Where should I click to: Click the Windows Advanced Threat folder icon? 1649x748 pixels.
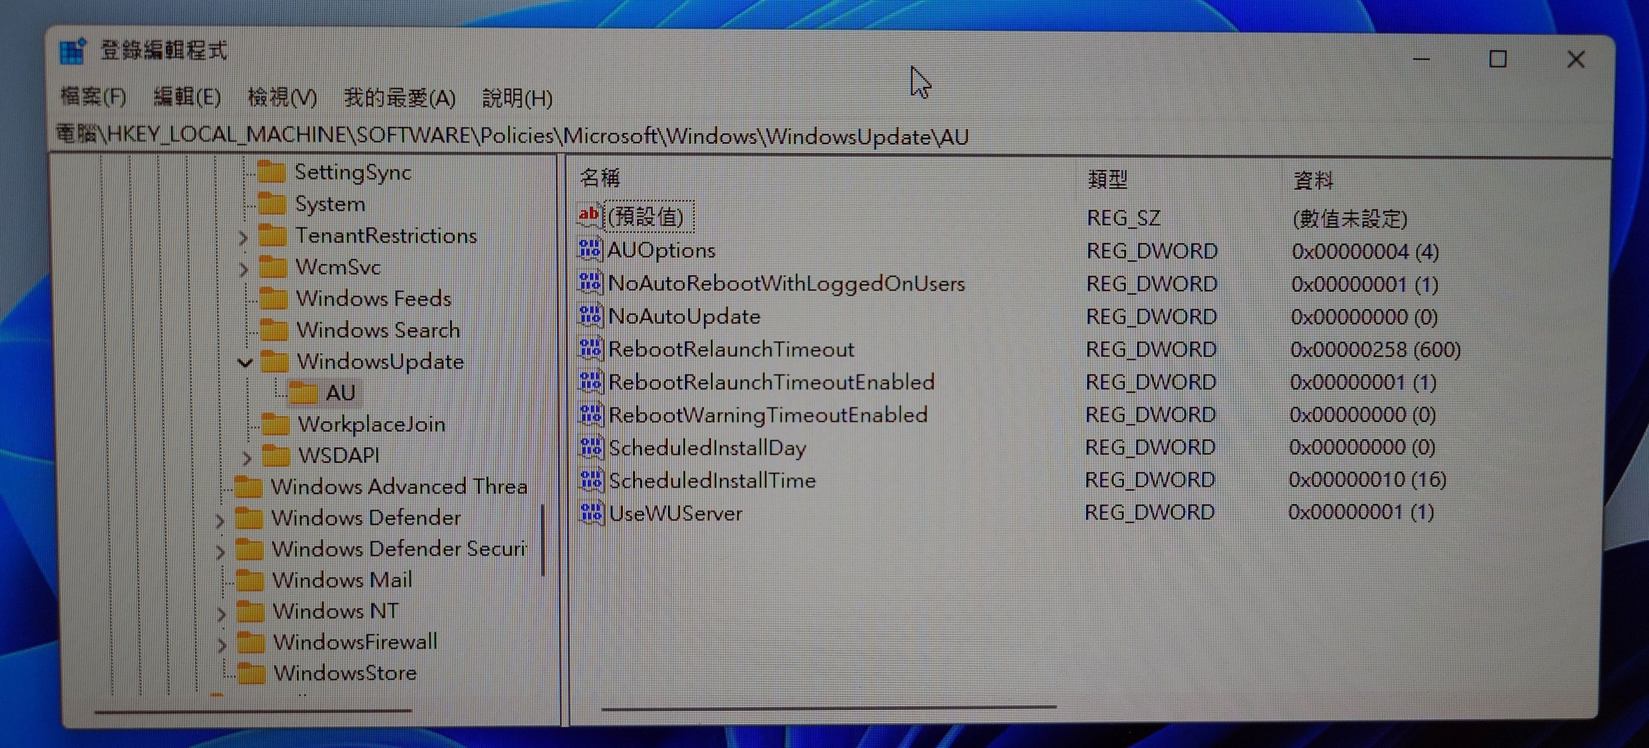pyautogui.click(x=248, y=487)
